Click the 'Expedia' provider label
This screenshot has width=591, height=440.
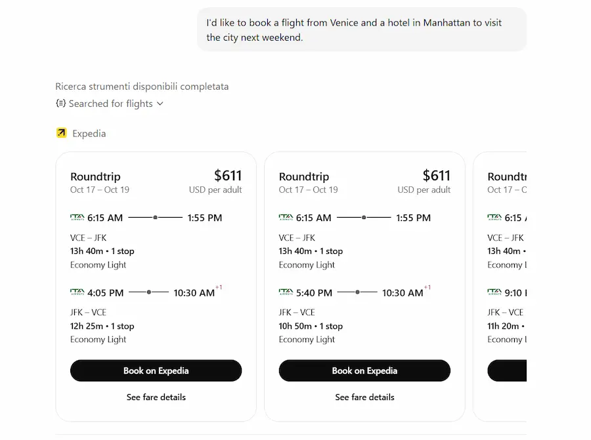(89, 133)
